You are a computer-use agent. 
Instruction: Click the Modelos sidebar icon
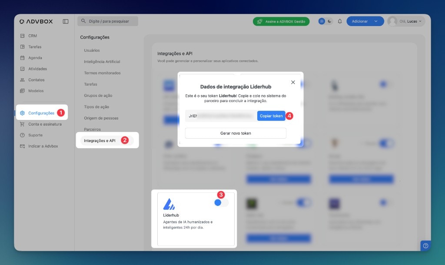[x=22, y=90]
